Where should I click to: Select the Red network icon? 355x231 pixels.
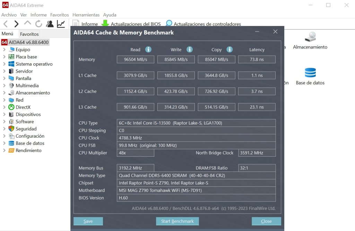click(11, 100)
